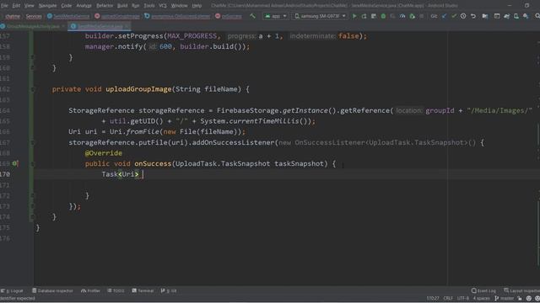The width and height of the screenshot is (540, 303).
Task: Click line number 170 in the gutter
Action: [x=5, y=174]
